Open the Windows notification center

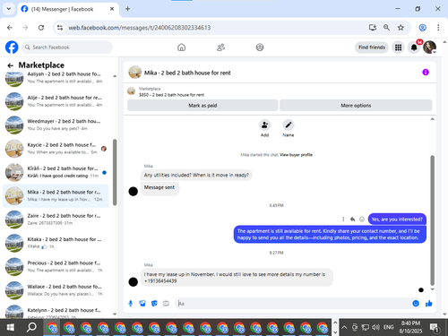tap(434, 328)
